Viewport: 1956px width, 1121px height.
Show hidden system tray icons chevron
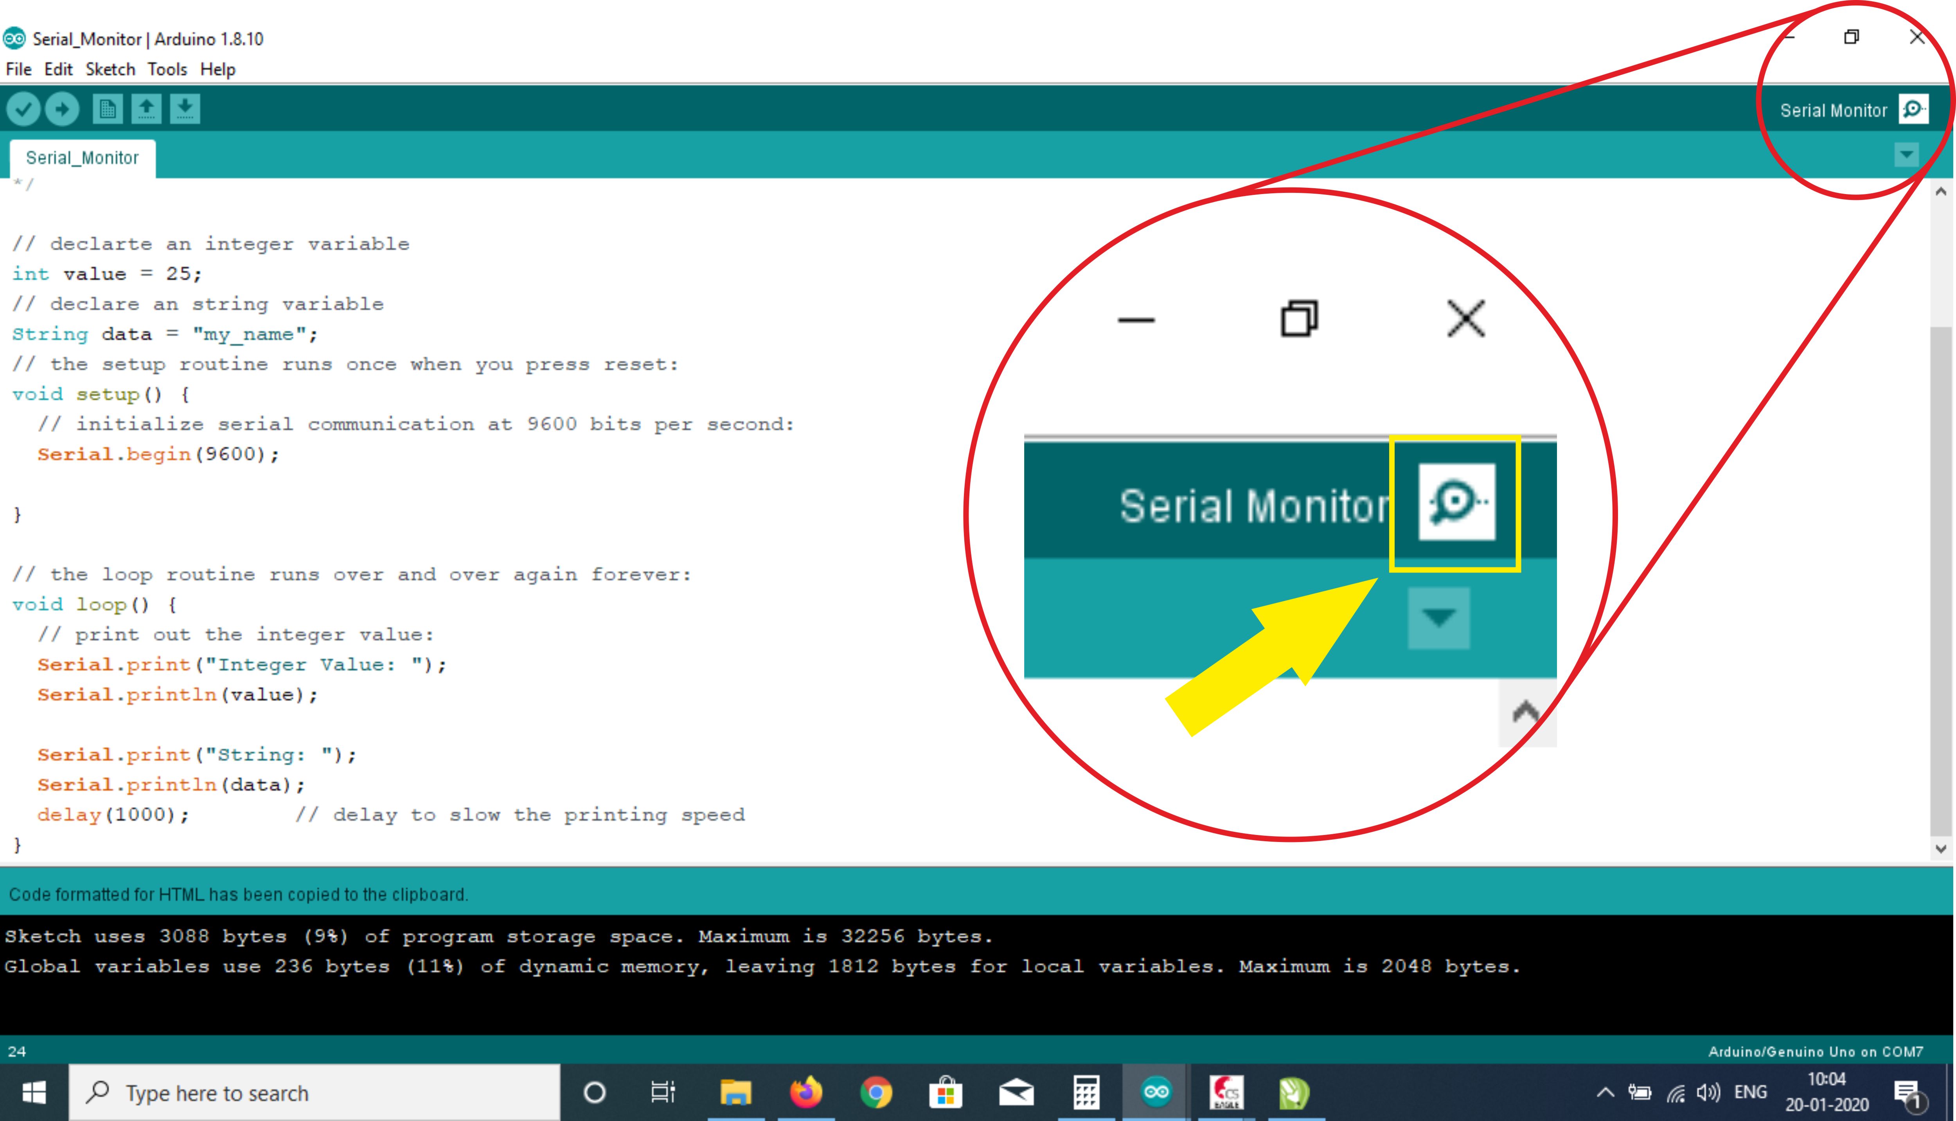click(1606, 1092)
